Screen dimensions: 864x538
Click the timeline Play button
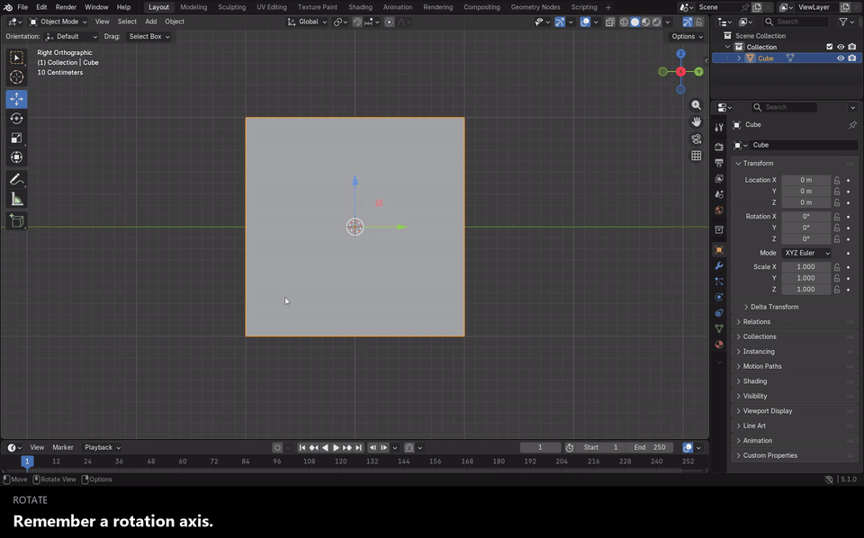pos(336,448)
